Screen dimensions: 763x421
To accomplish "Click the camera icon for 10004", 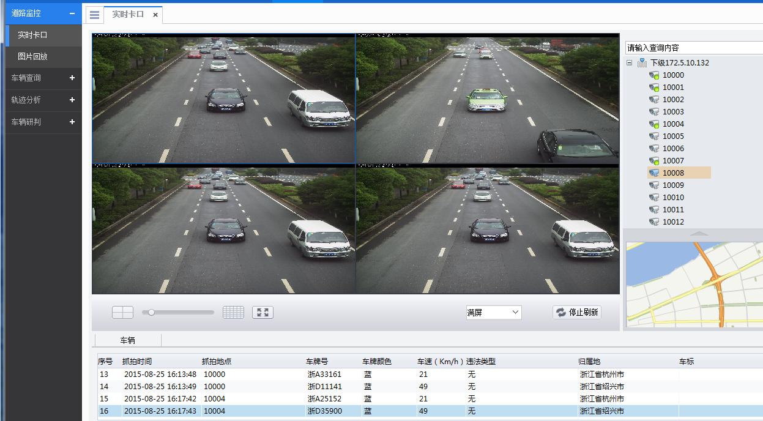I will [654, 124].
